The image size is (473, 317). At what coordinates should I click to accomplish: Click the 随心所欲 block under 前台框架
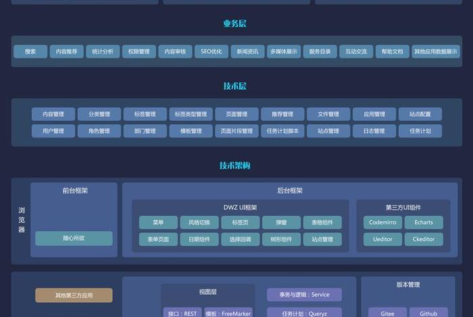point(74,239)
